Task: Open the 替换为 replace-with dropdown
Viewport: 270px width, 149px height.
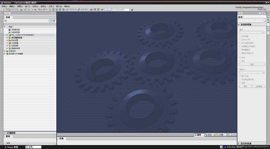Action: tap(263, 73)
